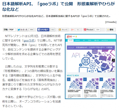Click the red Pocket logo icon
This screenshot has width=119, height=111.
pos(85,30)
